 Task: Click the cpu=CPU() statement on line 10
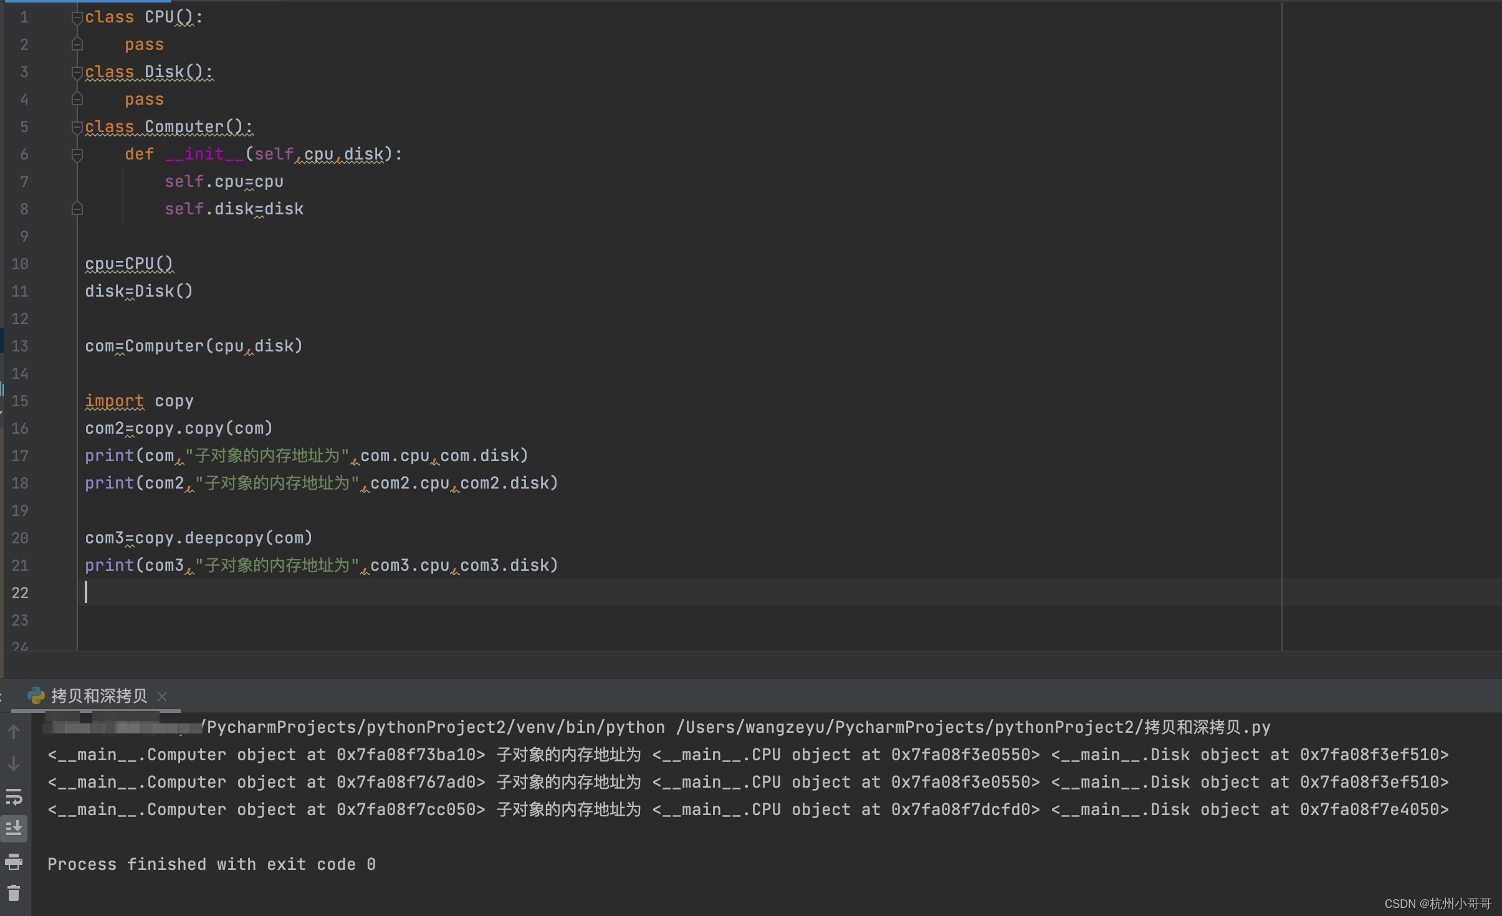(129, 264)
